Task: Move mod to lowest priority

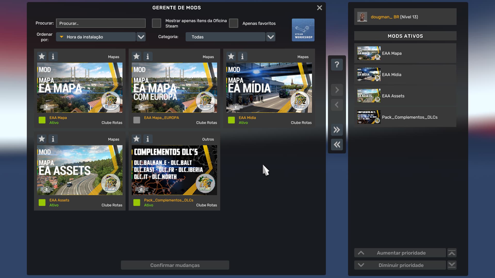Action: (452, 265)
